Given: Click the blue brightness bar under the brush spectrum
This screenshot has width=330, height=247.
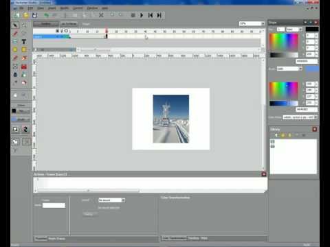Looking at the screenshot, I should point(283,104).
